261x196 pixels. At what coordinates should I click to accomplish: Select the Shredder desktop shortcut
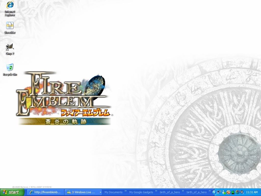coord(10,26)
